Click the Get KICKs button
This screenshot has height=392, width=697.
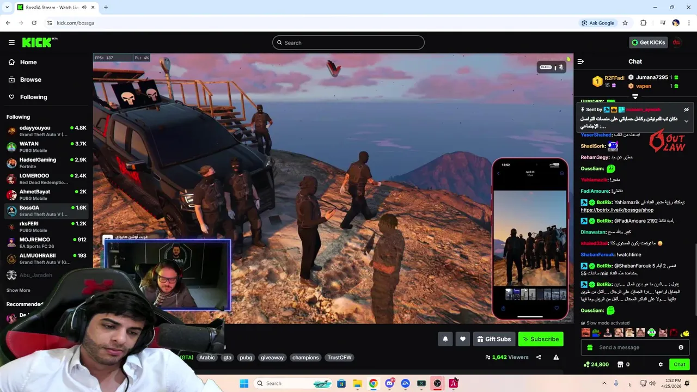click(648, 42)
